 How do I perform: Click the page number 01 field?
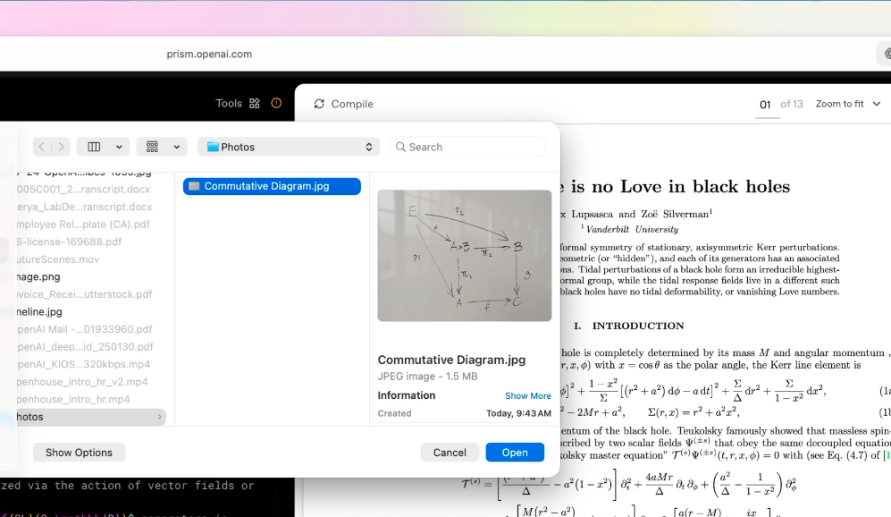765,105
